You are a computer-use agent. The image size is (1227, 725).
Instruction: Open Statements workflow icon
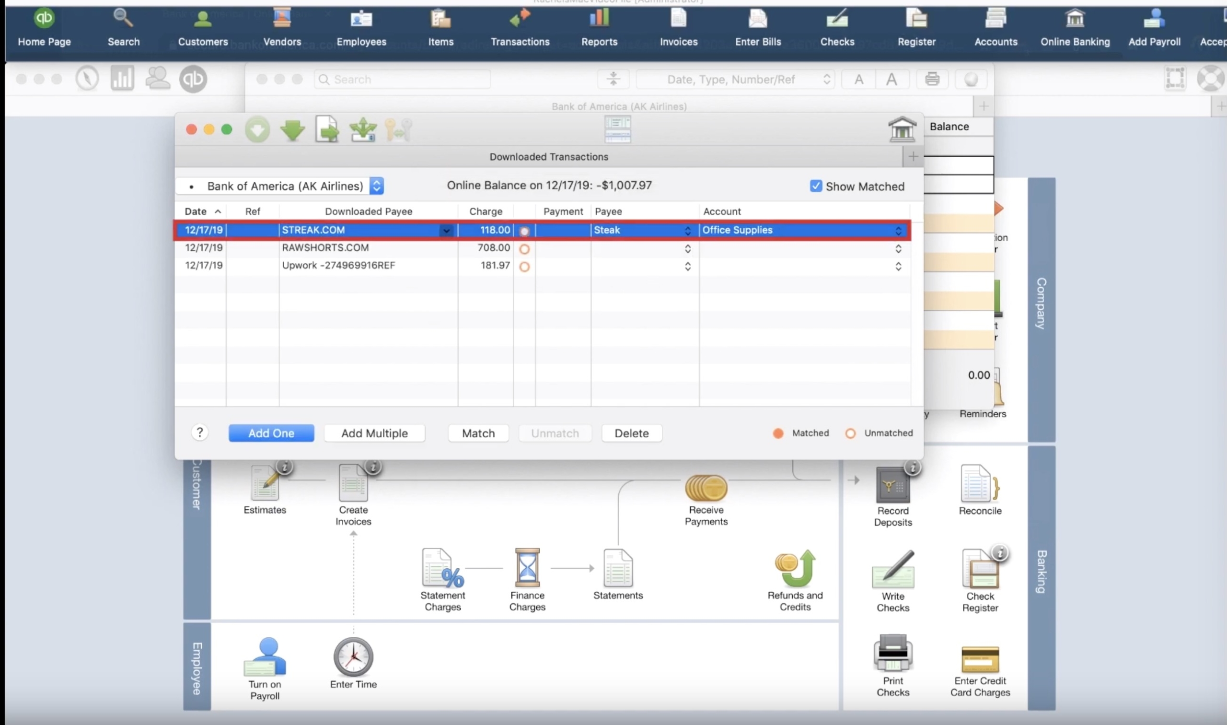[x=618, y=574]
